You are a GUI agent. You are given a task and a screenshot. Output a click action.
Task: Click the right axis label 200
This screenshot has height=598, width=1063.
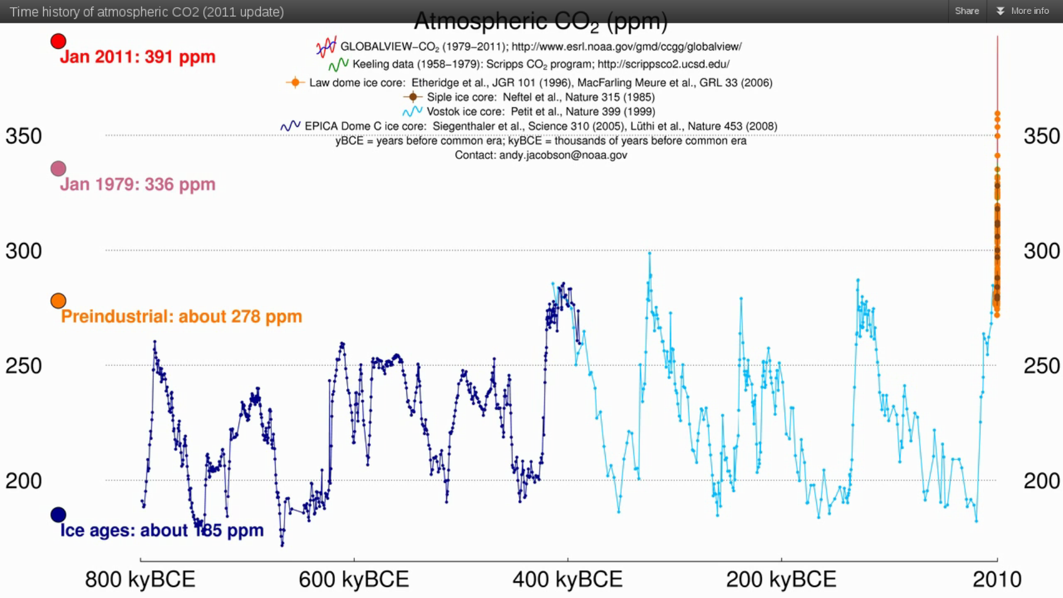[x=1042, y=481]
